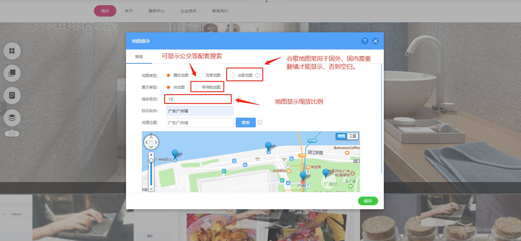Open 关于 in the site navigation
This screenshot has width=521, height=241.
(129, 11)
